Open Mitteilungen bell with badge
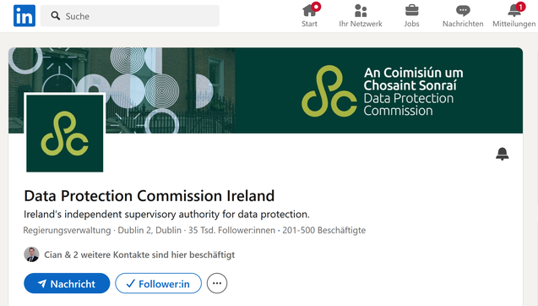 pyautogui.click(x=514, y=10)
